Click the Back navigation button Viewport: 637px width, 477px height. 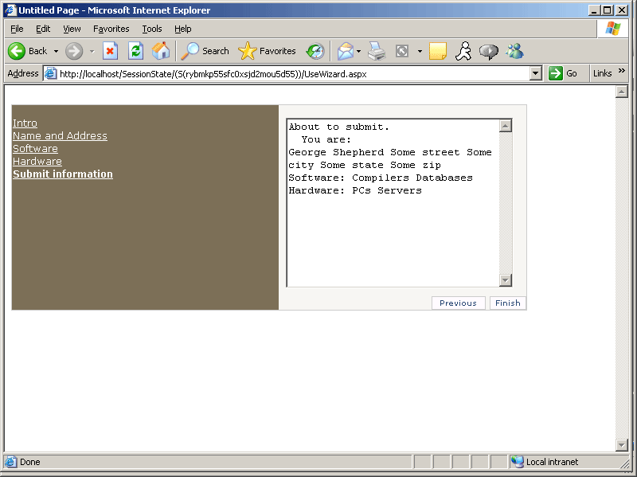(27, 51)
